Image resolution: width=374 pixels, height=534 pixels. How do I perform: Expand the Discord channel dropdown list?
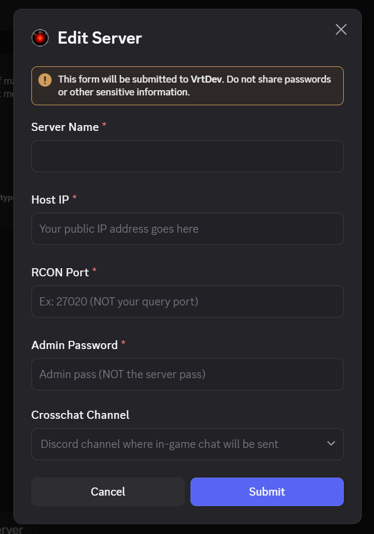click(187, 444)
